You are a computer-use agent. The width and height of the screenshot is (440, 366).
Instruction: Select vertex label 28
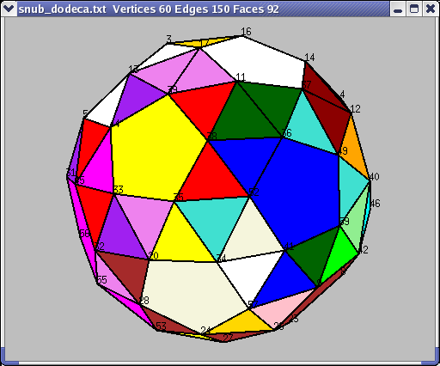coord(144,300)
